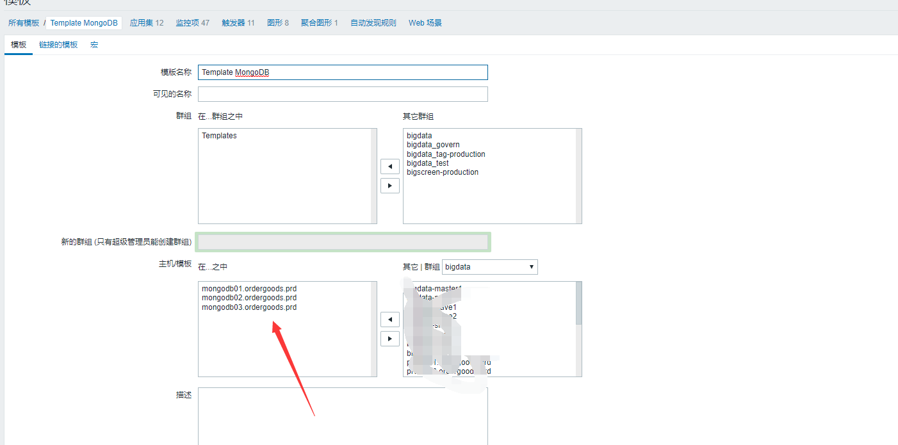Click into the 描述 text area
Viewport: 898px width, 445px height.
pos(343,416)
